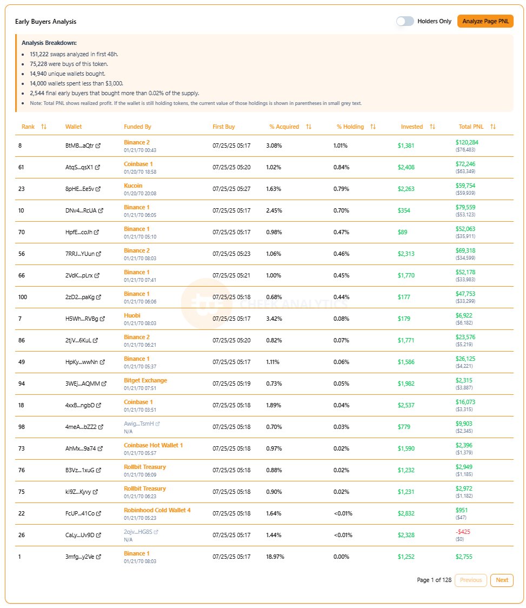The height and width of the screenshot is (608, 526).
Task: Open external link for wallet B3Vz...1xuG
Action: (x=98, y=471)
